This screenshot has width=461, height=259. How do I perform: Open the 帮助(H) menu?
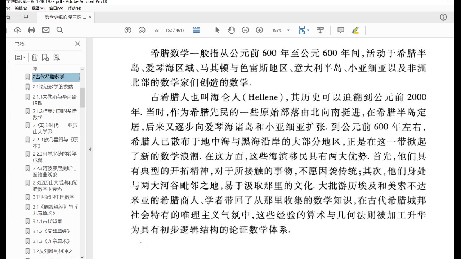(75, 8)
